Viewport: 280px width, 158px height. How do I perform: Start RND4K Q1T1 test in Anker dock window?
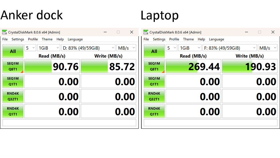pyautogui.click(x=13, y=111)
